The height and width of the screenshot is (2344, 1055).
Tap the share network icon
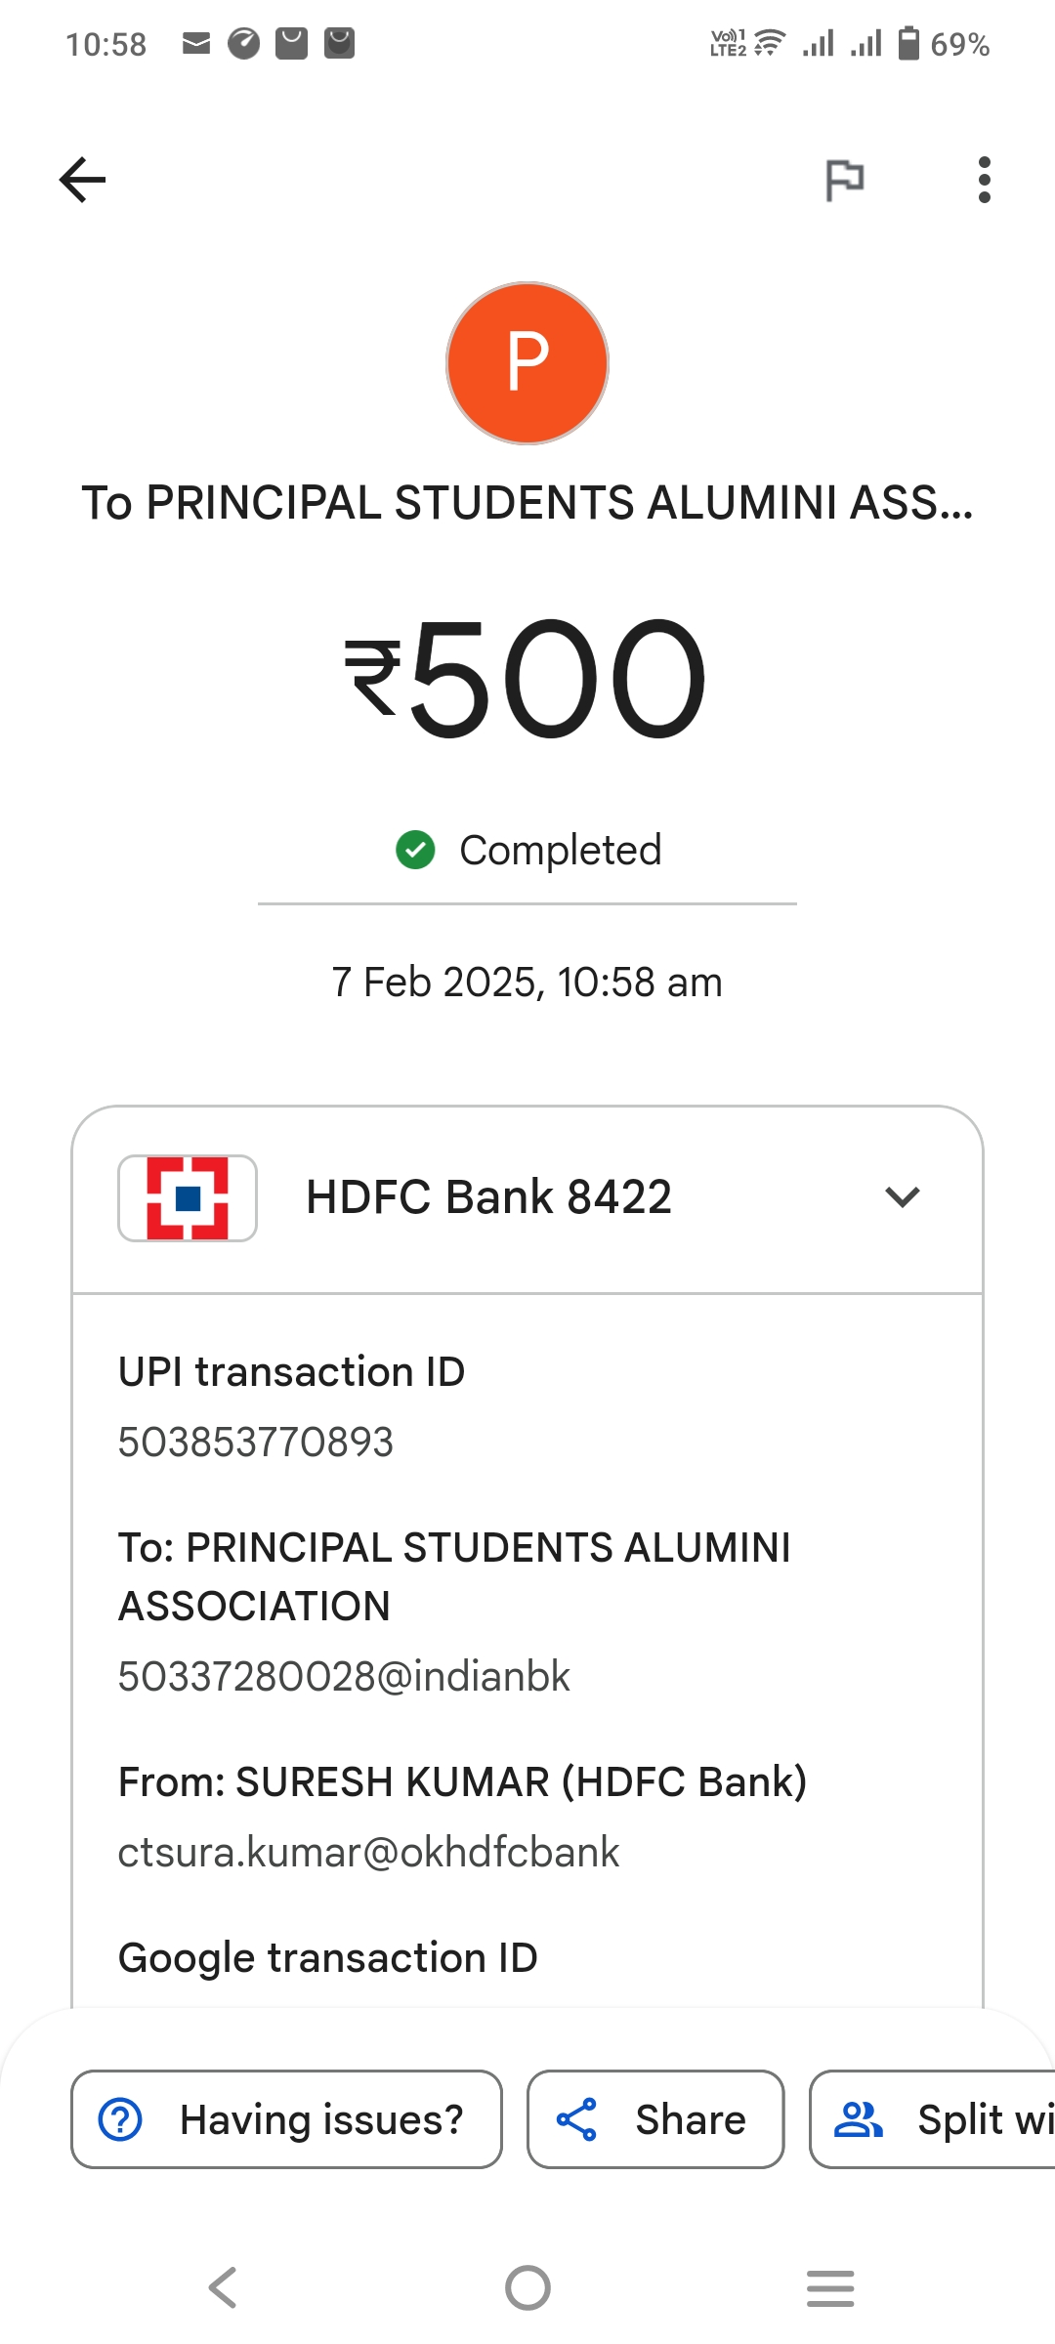point(576,2119)
